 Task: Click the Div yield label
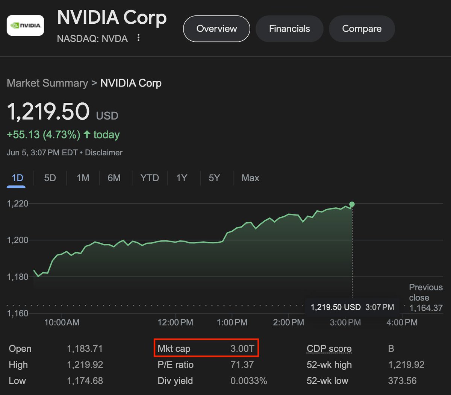pyautogui.click(x=175, y=381)
